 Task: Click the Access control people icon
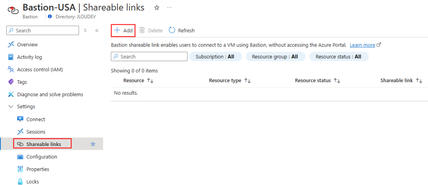tap(11, 69)
